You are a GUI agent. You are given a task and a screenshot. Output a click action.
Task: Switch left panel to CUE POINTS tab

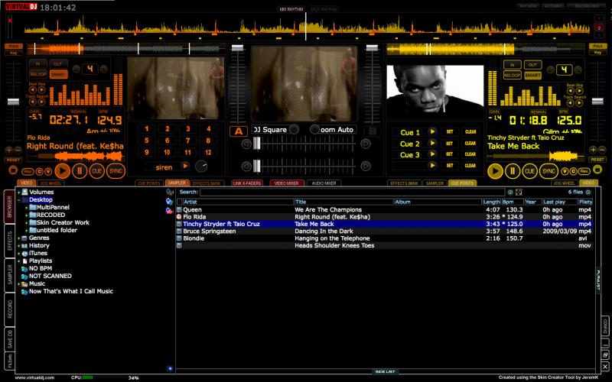tap(149, 183)
